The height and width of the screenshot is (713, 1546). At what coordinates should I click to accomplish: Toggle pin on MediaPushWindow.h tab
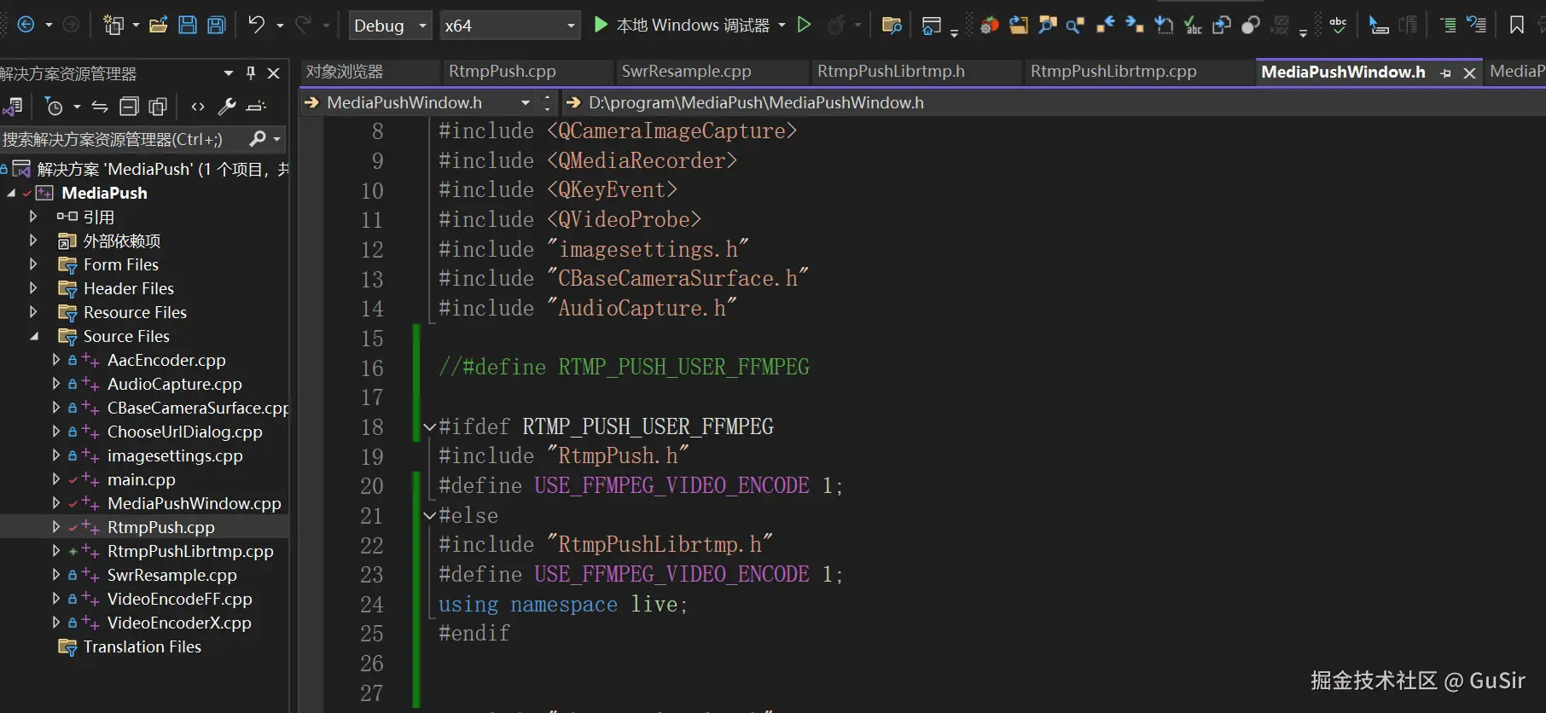pyautogui.click(x=1445, y=73)
